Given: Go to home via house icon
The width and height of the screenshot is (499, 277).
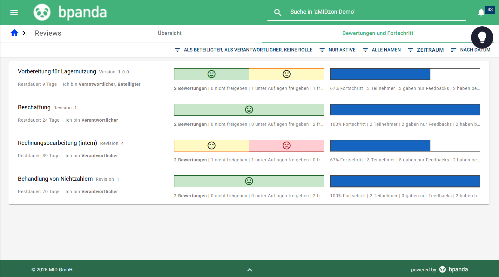Looking at the screenshot, I should [x=14, y=33].
